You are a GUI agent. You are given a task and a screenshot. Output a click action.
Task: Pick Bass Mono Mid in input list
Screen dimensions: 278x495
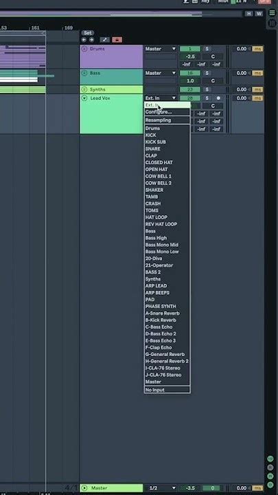pyautogui.click(x=167, y=245)
